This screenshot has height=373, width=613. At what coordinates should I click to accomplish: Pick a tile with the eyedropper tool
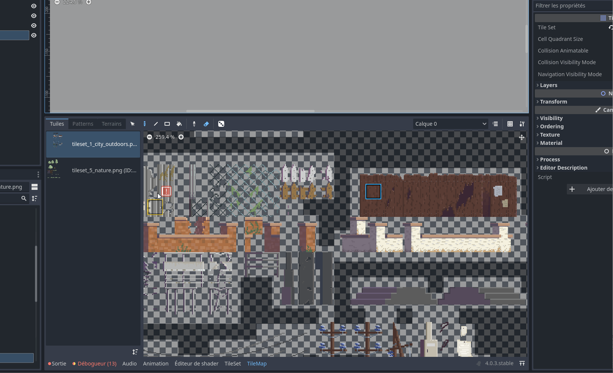pyautogui.click(x=194, y=124)
